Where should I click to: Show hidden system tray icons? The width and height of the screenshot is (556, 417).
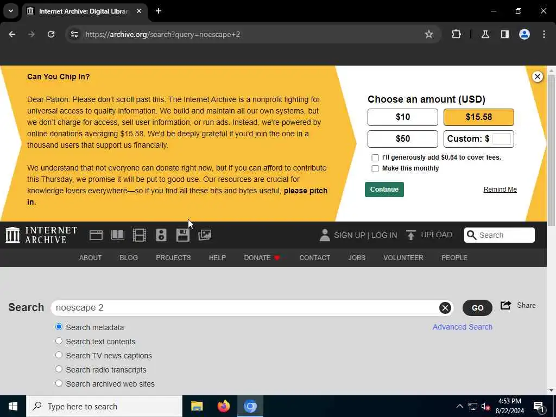459,406
